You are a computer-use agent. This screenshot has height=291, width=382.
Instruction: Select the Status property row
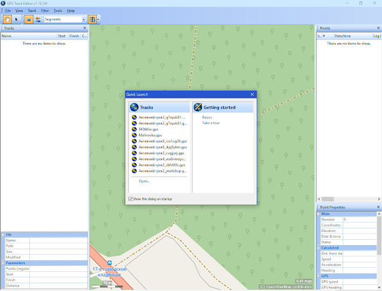[348, 242]
